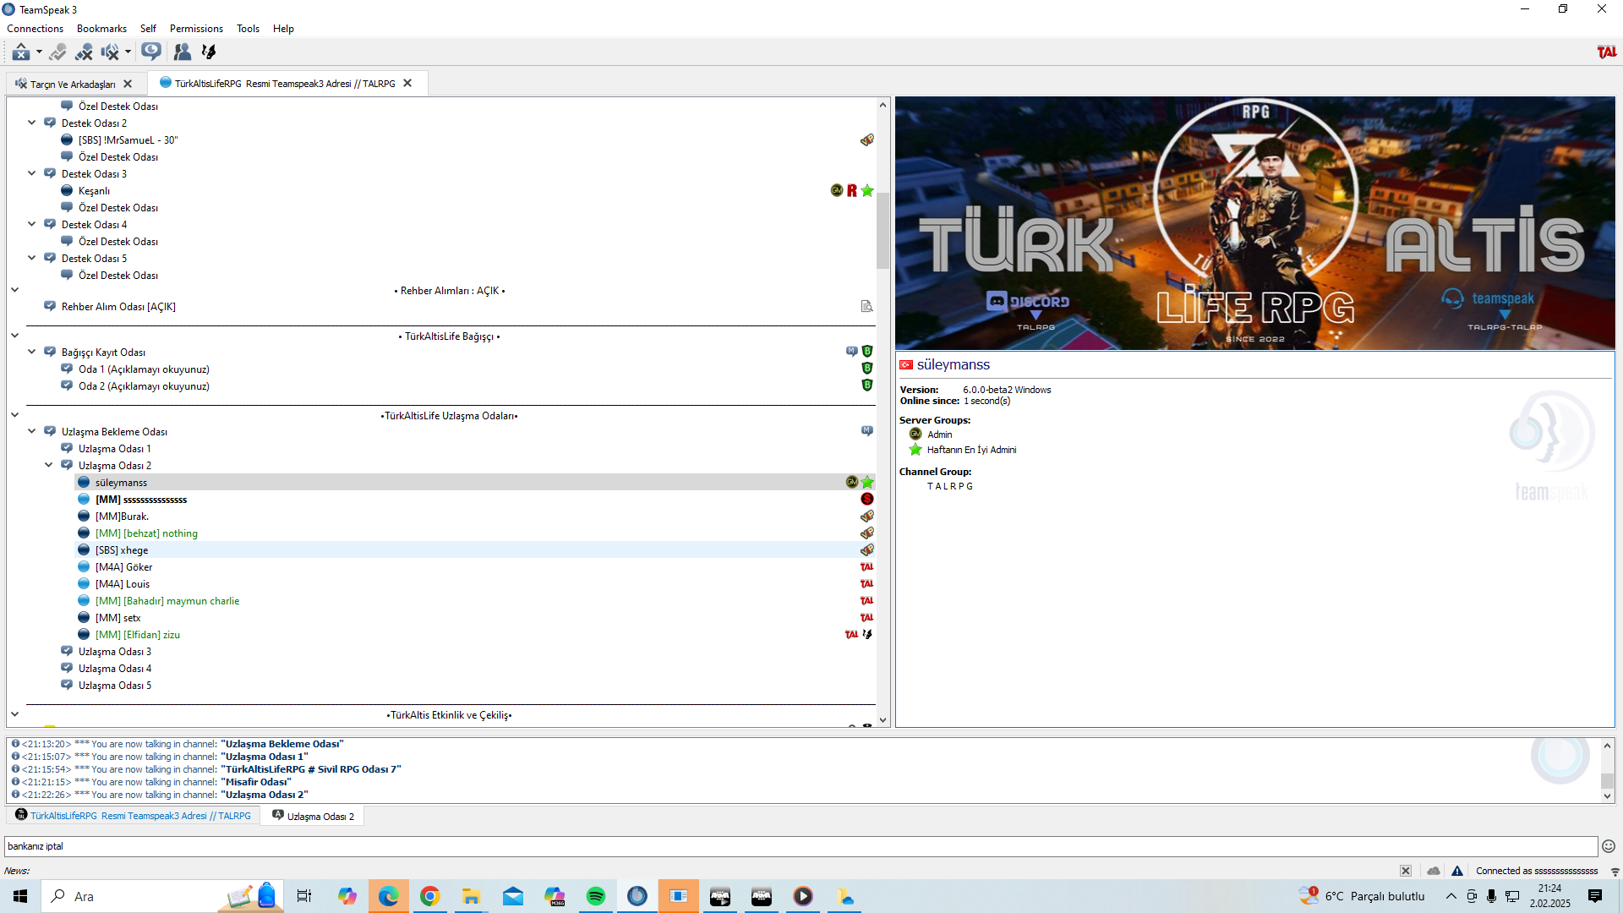Click the TAL logo at toolbar right
This screenshot has height=913, width=1623.
1606,52
